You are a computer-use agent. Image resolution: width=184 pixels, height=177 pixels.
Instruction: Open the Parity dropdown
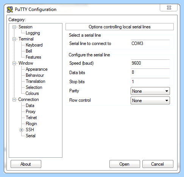pyautogui.click(x=150, y=91)
